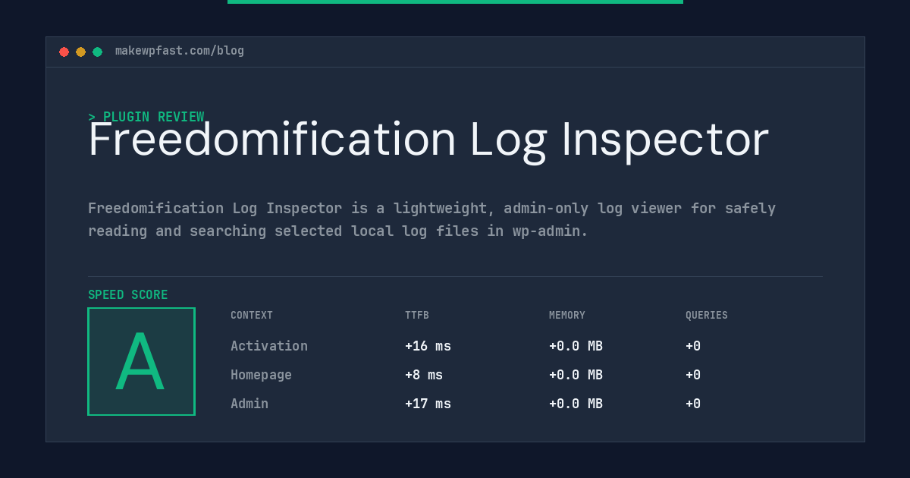The image size is (910, 478).
Task: Click the '+16 ms' Activation TTFB value
Action: pyautogui.click(x=428, y=346)
